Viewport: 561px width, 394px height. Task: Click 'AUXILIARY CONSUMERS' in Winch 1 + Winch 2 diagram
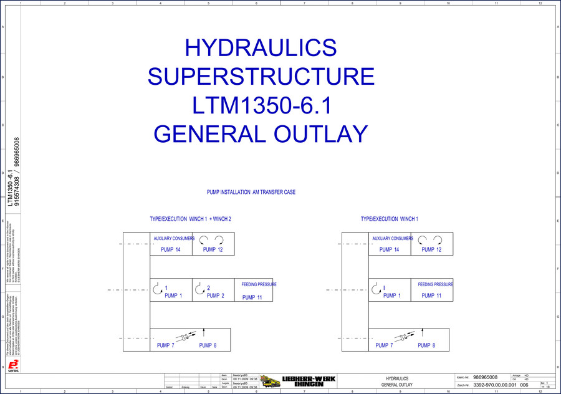(x=175, y=238)
